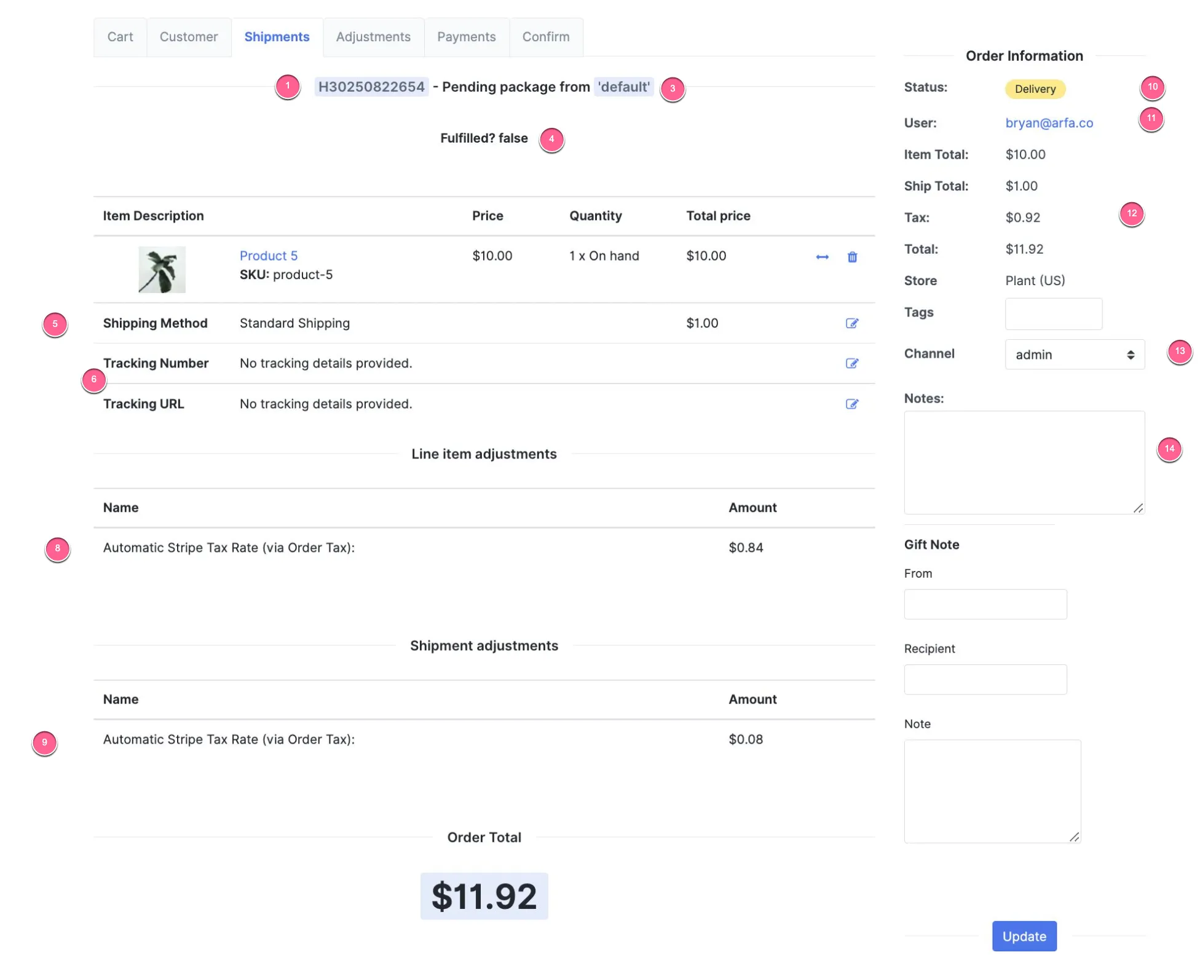Click the Product 5 plant thumbnail

(162, 270)
